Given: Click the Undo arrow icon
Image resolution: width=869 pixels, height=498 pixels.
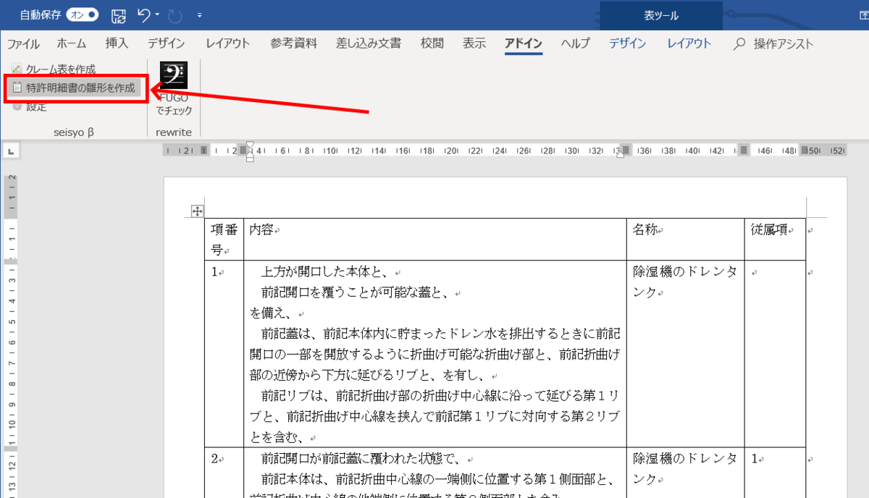Looking at the screenshot, I should (x=143, y=14).
